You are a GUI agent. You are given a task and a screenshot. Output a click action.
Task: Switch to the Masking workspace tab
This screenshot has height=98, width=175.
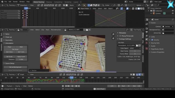pos(49,2)
